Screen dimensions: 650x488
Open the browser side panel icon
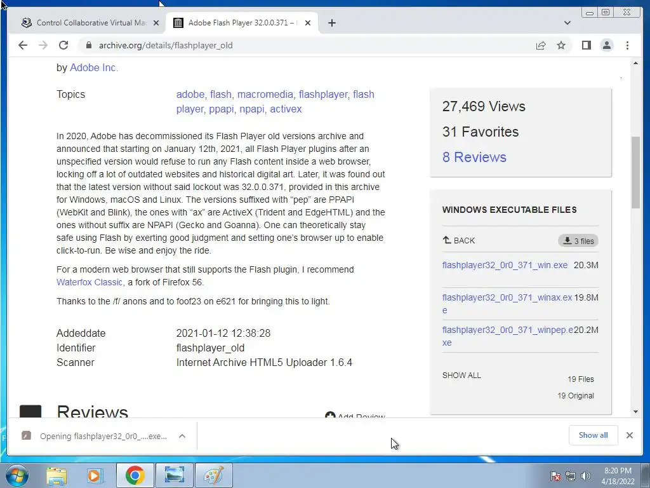(x=586, y=45)
